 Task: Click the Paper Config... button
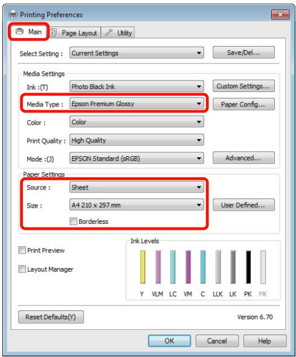[243, 104]
